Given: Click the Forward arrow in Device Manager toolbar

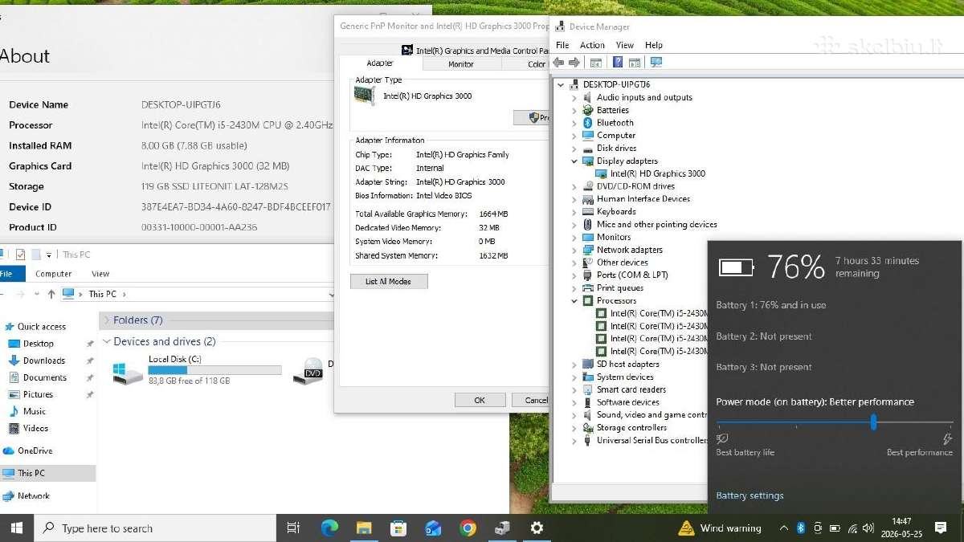Looking at the screenshot, I should coord(574,62).
